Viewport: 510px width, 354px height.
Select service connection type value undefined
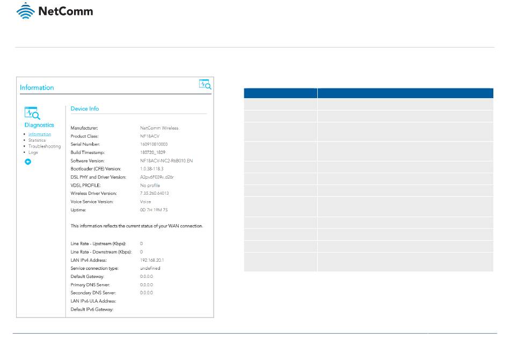(150, 269)
